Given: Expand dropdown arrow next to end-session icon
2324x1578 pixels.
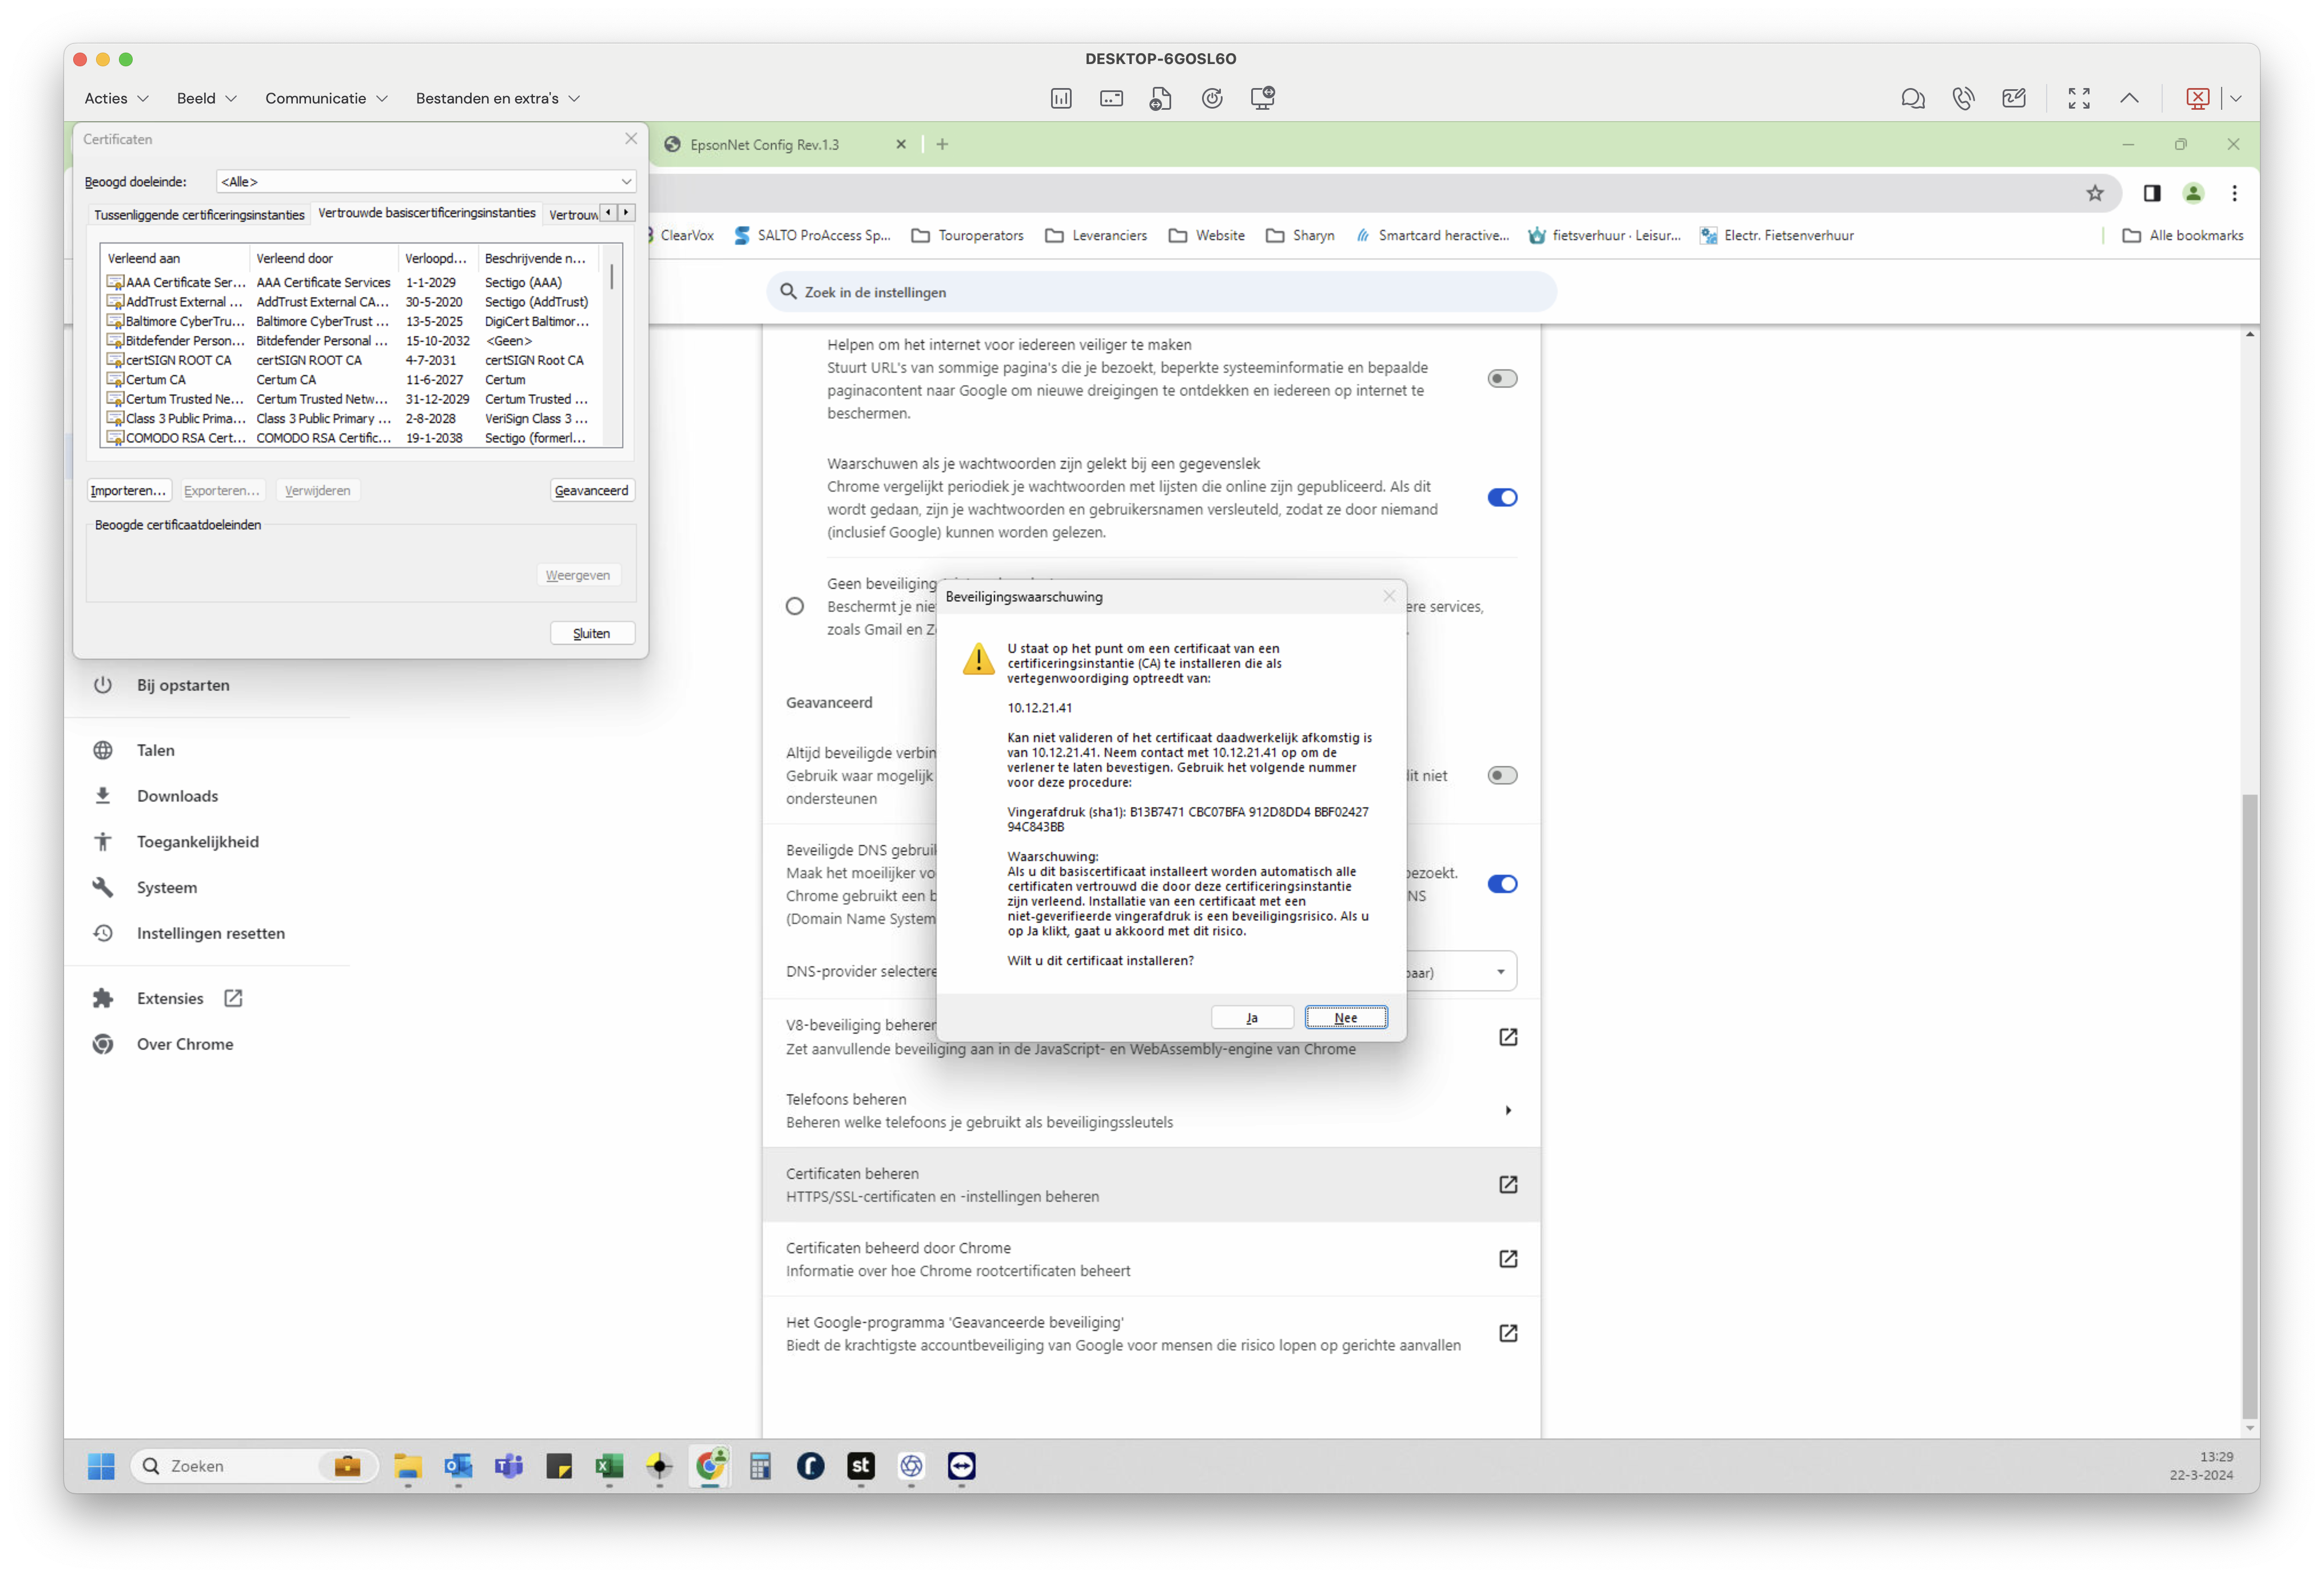Looking at the screenshot, I should click(2236, 98).
